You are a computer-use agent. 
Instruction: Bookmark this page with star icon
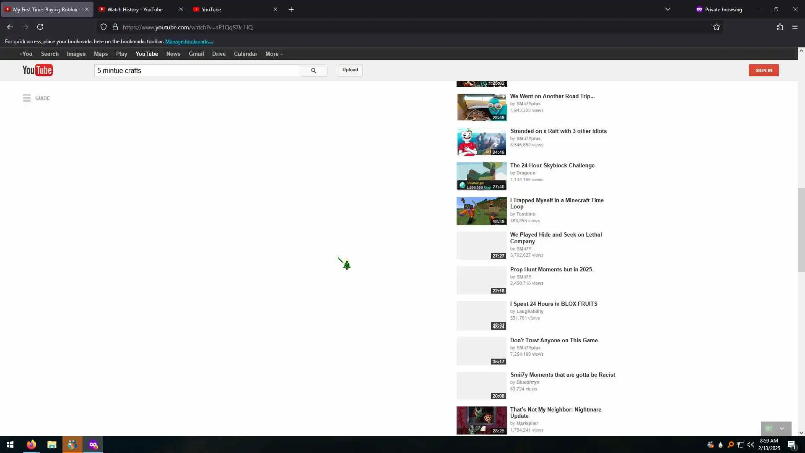pyautogui.click(x=716, y=27)
